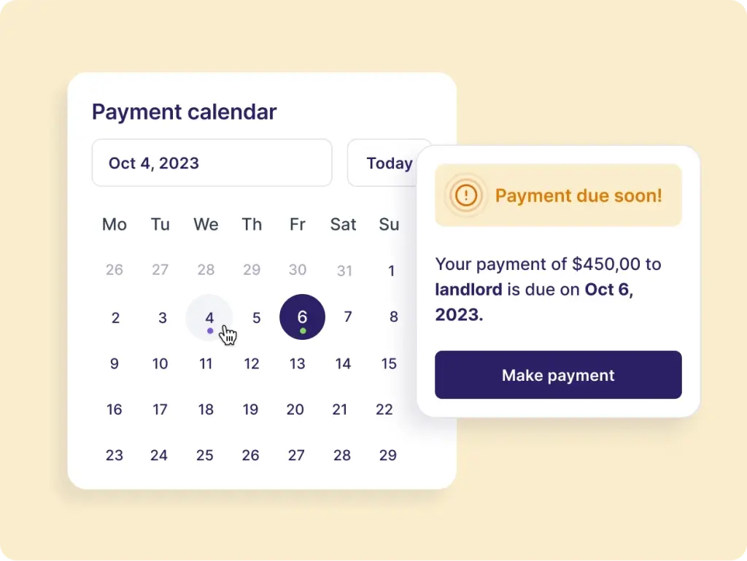The height and width of the screenshot is (561, 747).
Task: Choose date 1 under Su column
Action: tap(391, 271)
